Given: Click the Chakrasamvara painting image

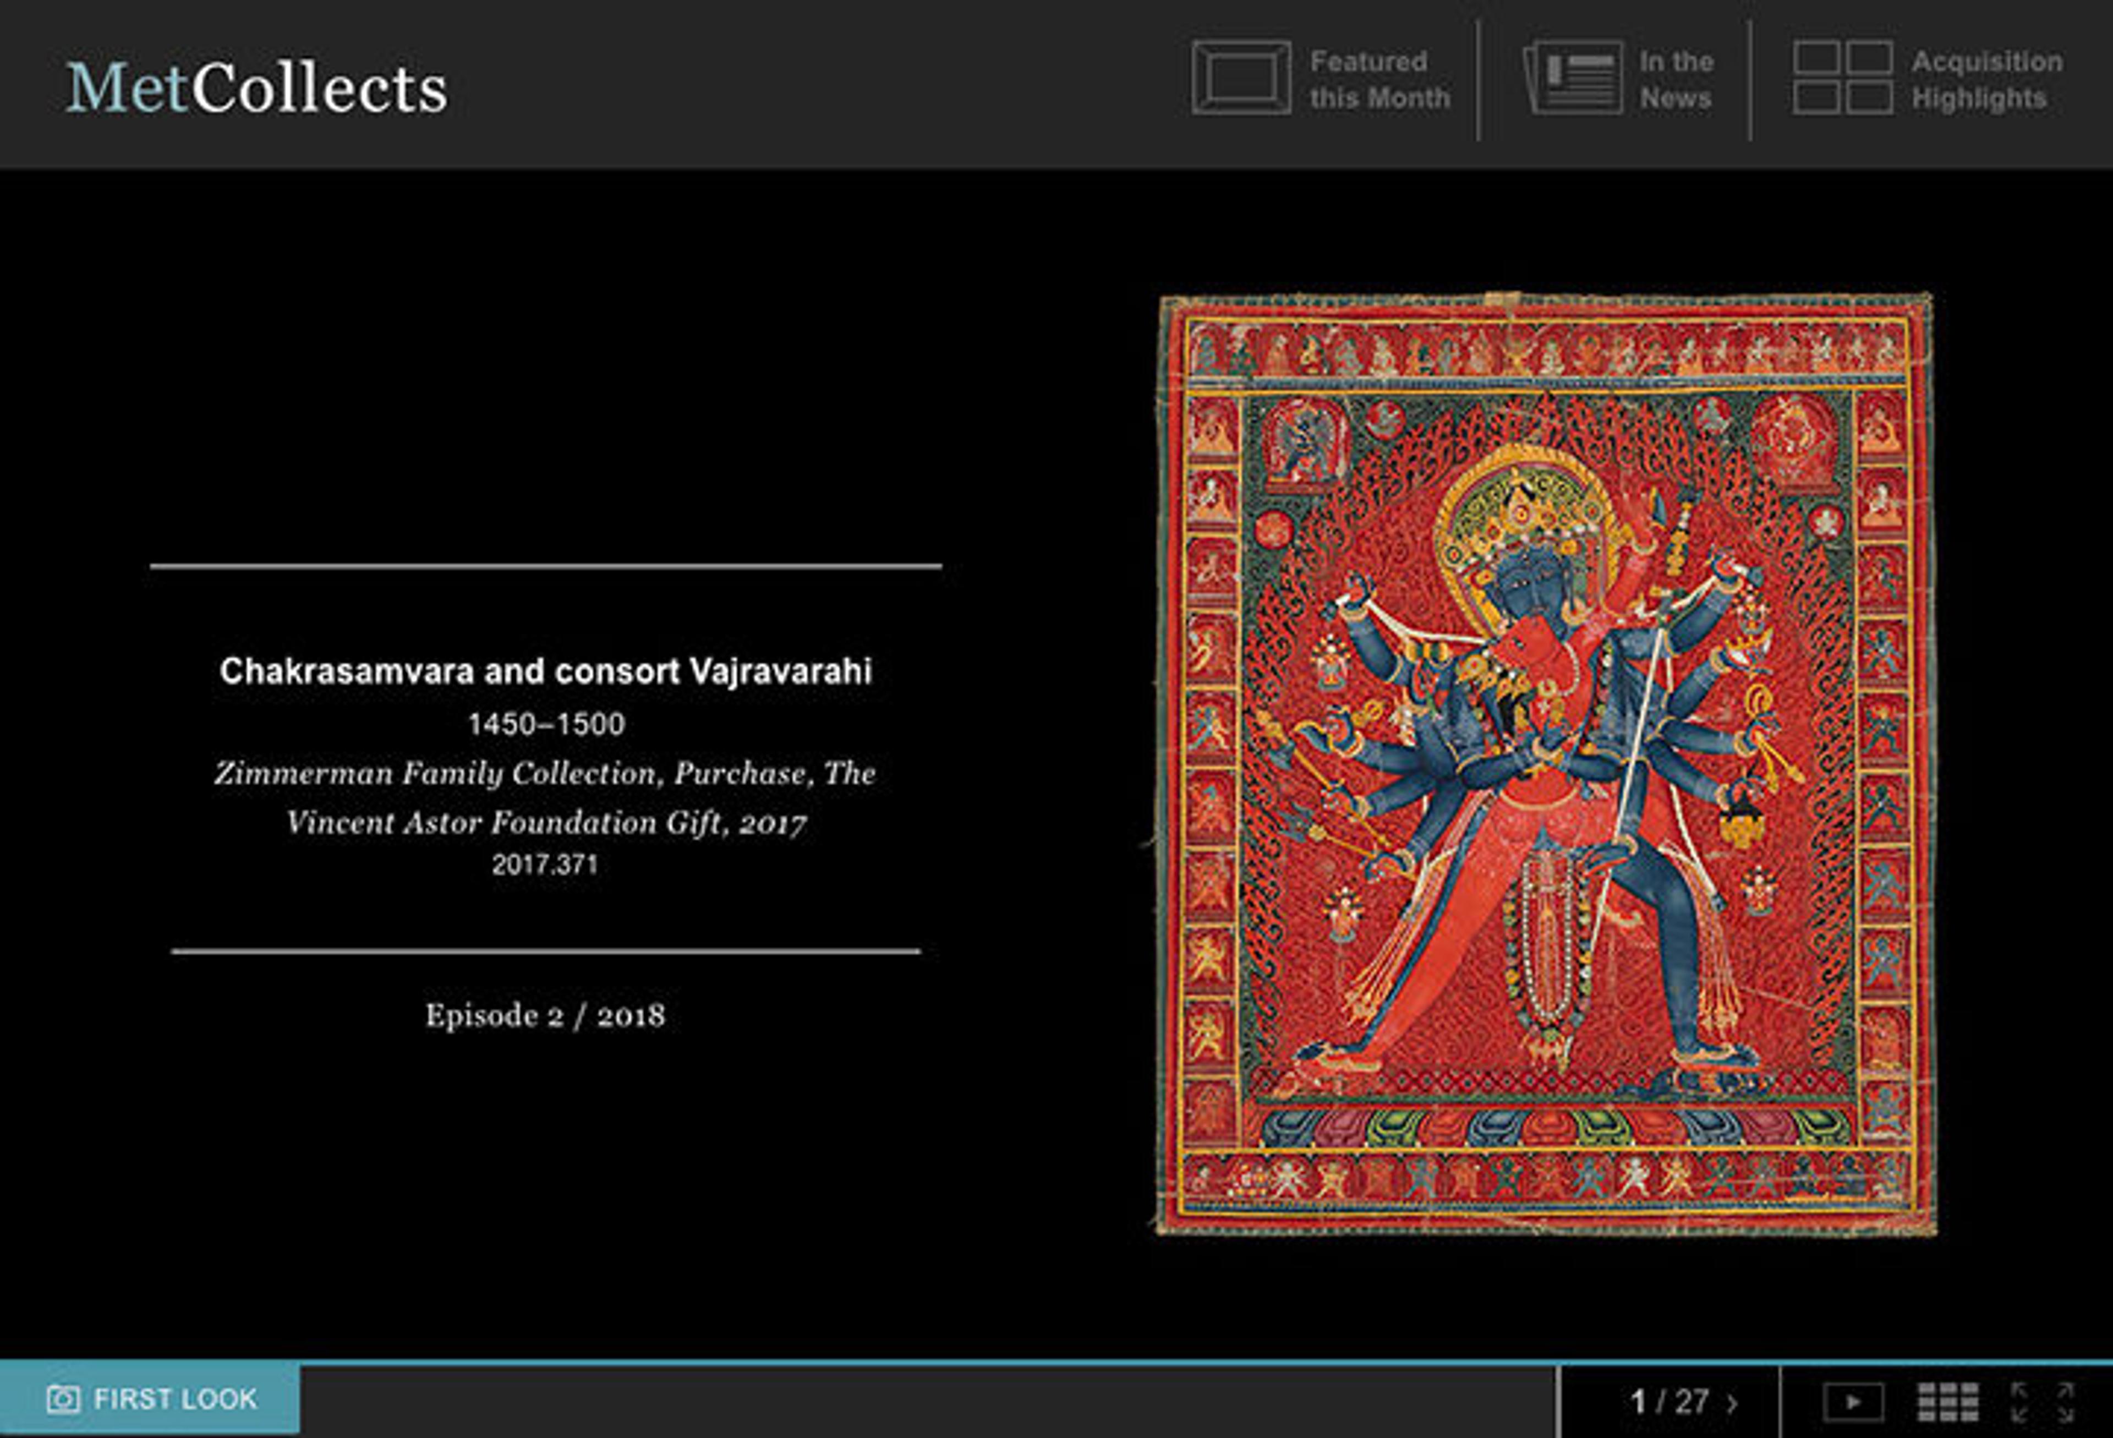Looking at the screenshot, I should point(1546,764).
